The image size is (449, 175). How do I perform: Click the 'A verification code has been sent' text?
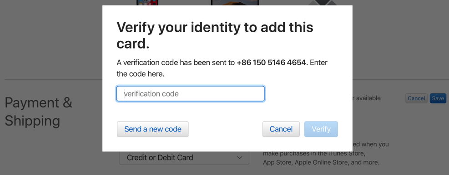(x=176, y=63)
